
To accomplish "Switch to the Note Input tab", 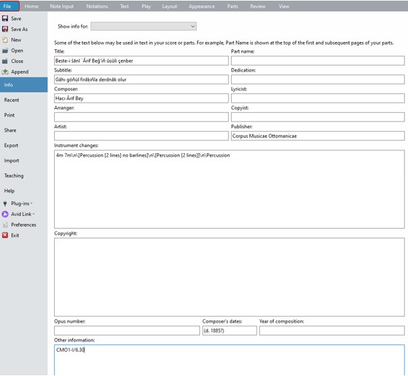I will point(62,6).
